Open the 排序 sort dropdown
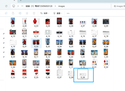The image size is (125, 91). pos(45,13)
